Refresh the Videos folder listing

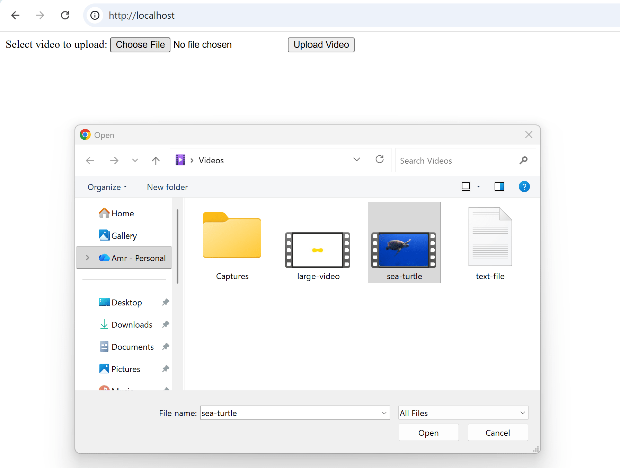point(380,159)
